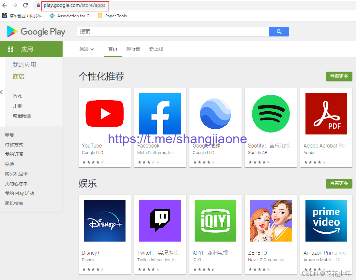Viewport: 356px width, 280px height.
Task: Open the Facebook app icon
Action: tap(160, 114)
